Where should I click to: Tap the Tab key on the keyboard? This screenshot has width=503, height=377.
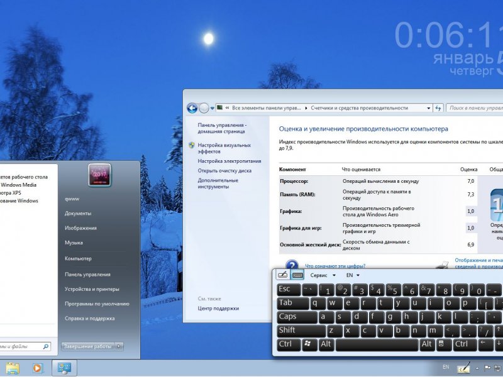pos(292,303)
